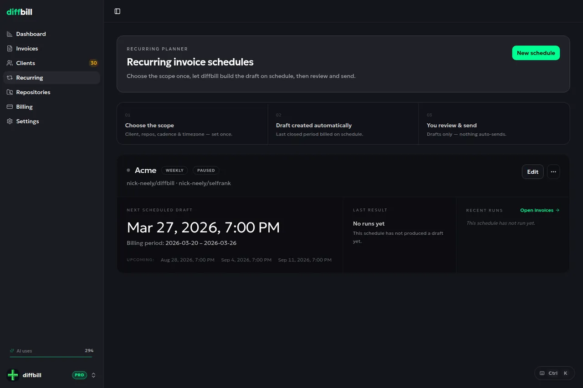The image size is (583, 388).
Task: Click the You review & send step
Action: coord(494,124)
